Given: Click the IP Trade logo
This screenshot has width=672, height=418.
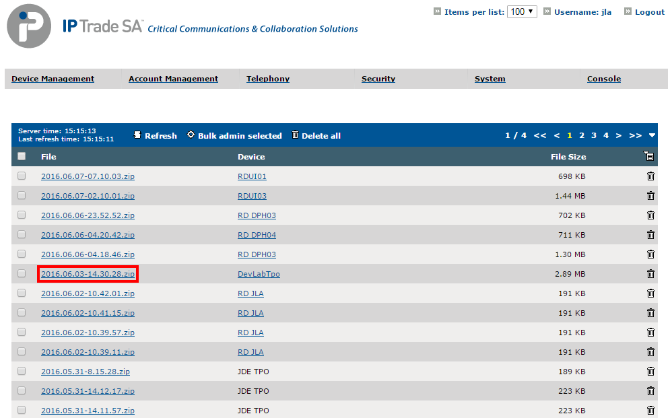Looking at the screenshot, I should click(x=29, y=26).
